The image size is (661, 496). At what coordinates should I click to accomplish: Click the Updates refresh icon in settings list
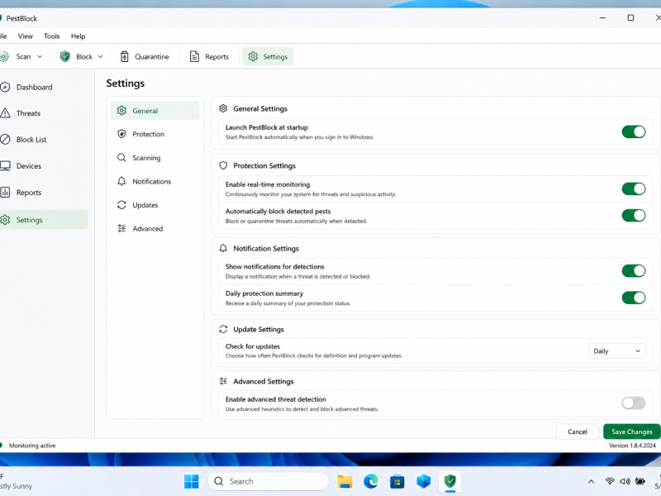[x=121, y=205]
